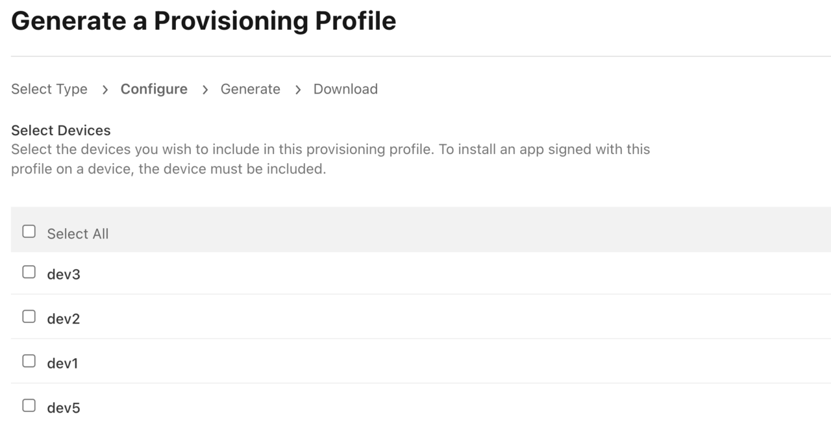Image resolution: width=831 pixels, height=425 pixels.
Task: Select the dev5 device checkbox
Action: click(x=29, y=406)
